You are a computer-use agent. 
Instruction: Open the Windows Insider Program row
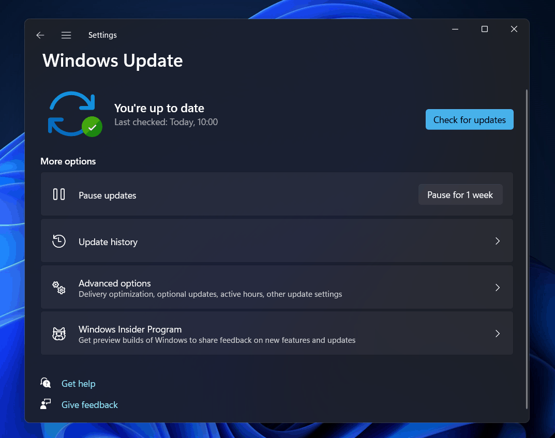tap(277, 333)
